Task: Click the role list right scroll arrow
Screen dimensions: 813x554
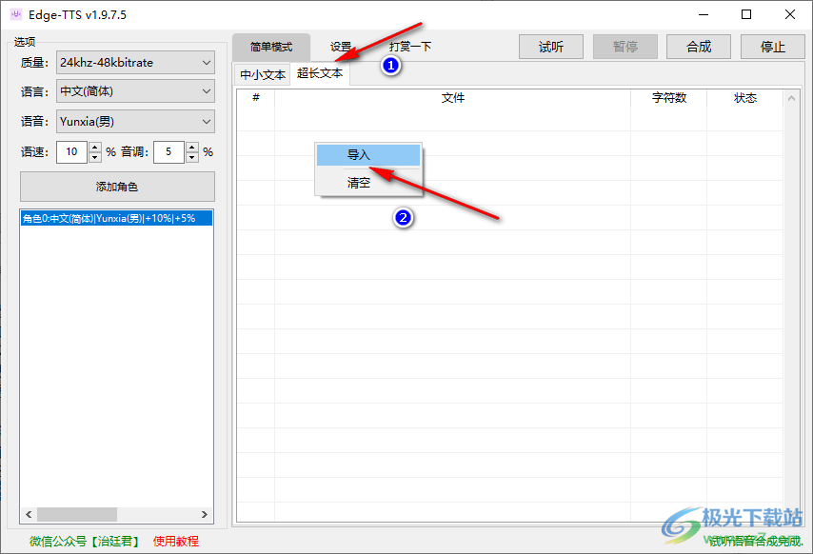Action: pos(205,515)
